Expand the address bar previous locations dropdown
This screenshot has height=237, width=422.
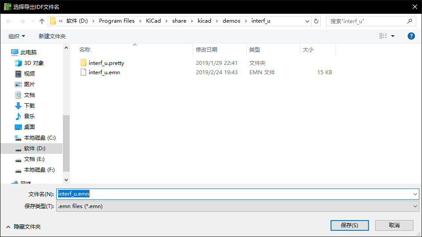click(307, 21)
